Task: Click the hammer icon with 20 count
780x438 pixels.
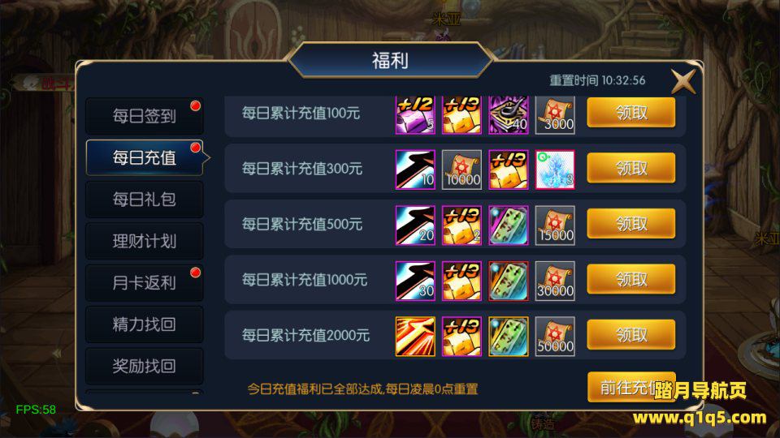Action: click(x=415, y=225)
